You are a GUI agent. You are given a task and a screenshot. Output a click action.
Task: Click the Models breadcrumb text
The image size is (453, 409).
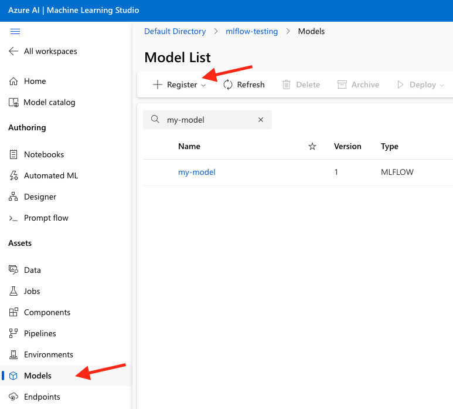[x=311, y=31]
